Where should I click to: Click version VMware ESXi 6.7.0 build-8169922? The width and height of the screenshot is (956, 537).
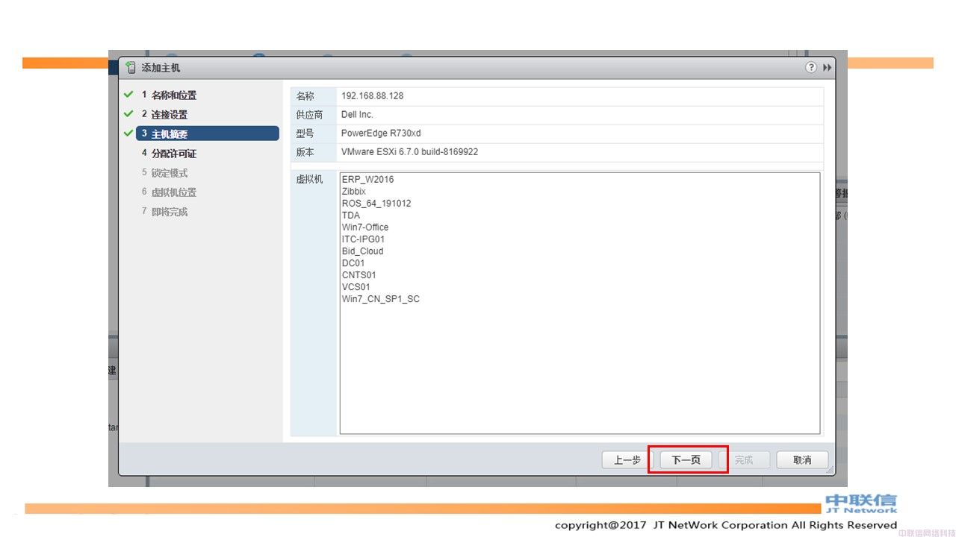(409, 152)
